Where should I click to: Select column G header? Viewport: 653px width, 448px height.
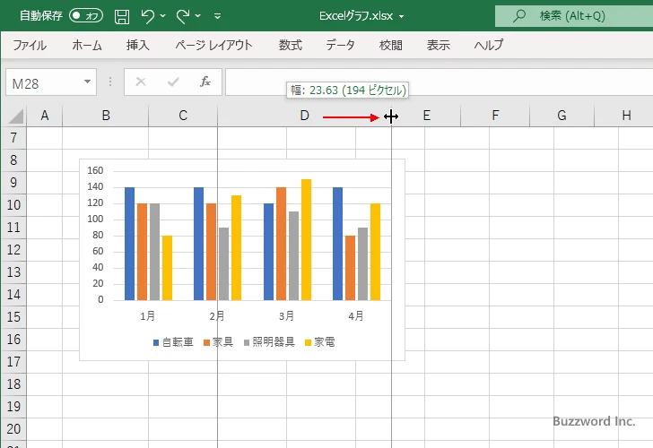coord(562,116)
